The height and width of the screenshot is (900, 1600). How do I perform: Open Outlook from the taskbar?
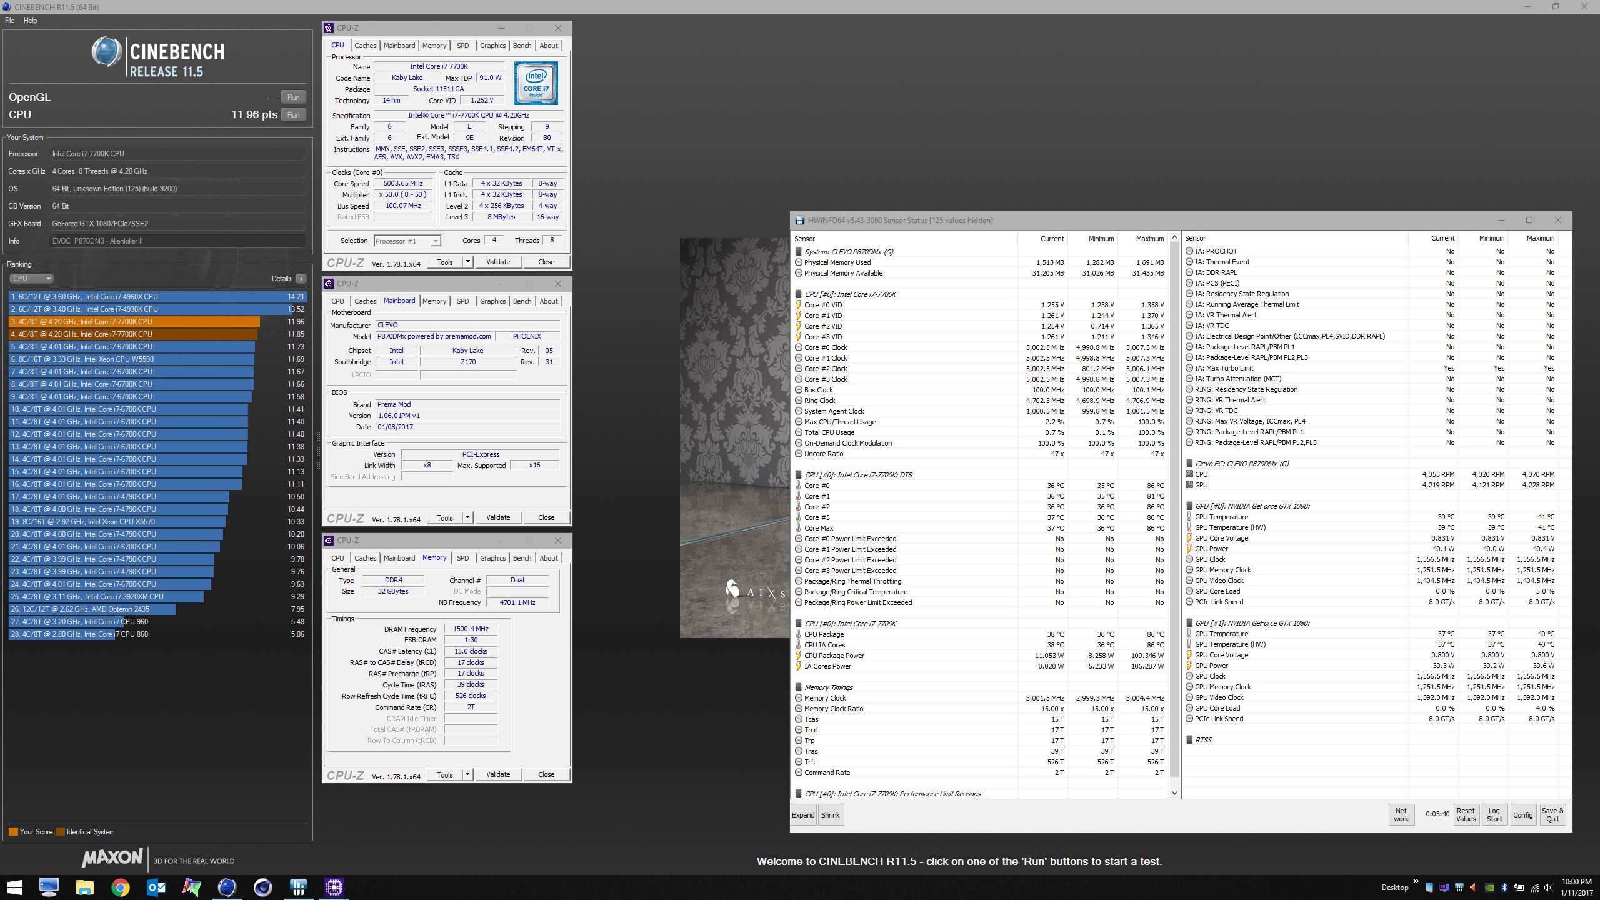click(156, 887)
